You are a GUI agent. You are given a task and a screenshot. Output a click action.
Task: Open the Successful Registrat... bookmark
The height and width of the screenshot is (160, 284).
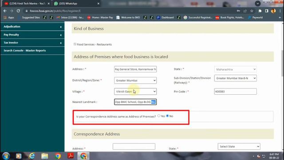click(x=198, y=17)
